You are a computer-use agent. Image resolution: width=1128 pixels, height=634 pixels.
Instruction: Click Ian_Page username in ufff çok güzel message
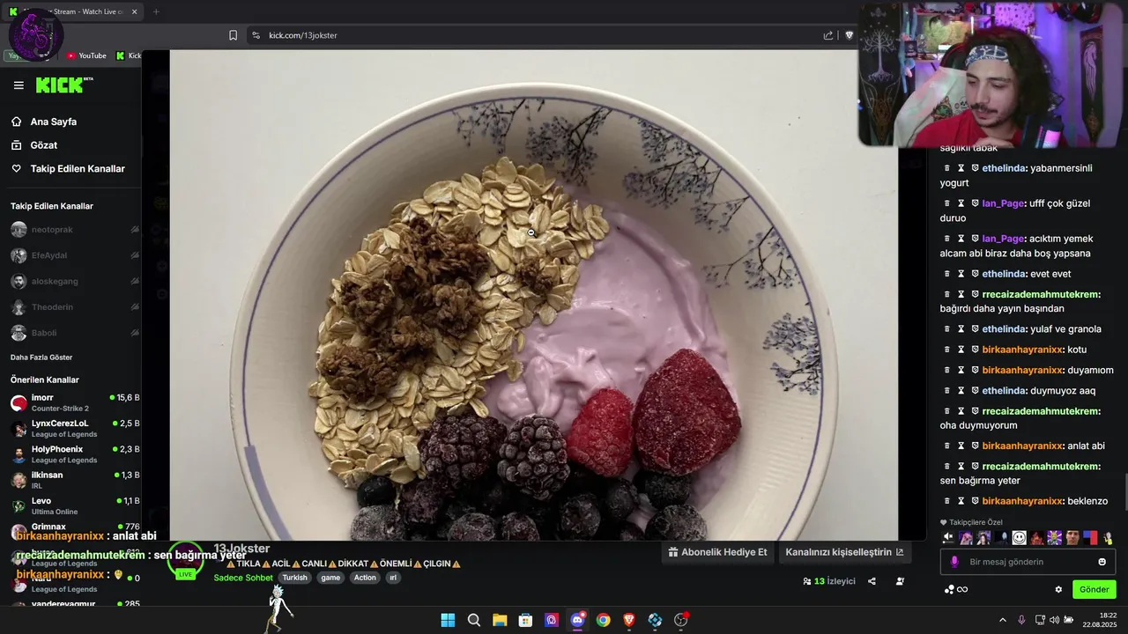click(1003, 203)
